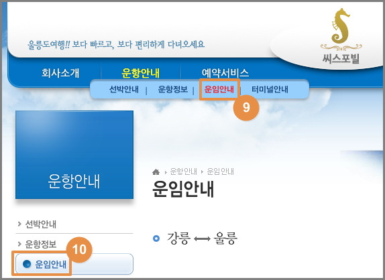This screenshot has width=385, height=280.
Task: Open 운항정보 in the left sidebar
Action: (x=41, y=244)
